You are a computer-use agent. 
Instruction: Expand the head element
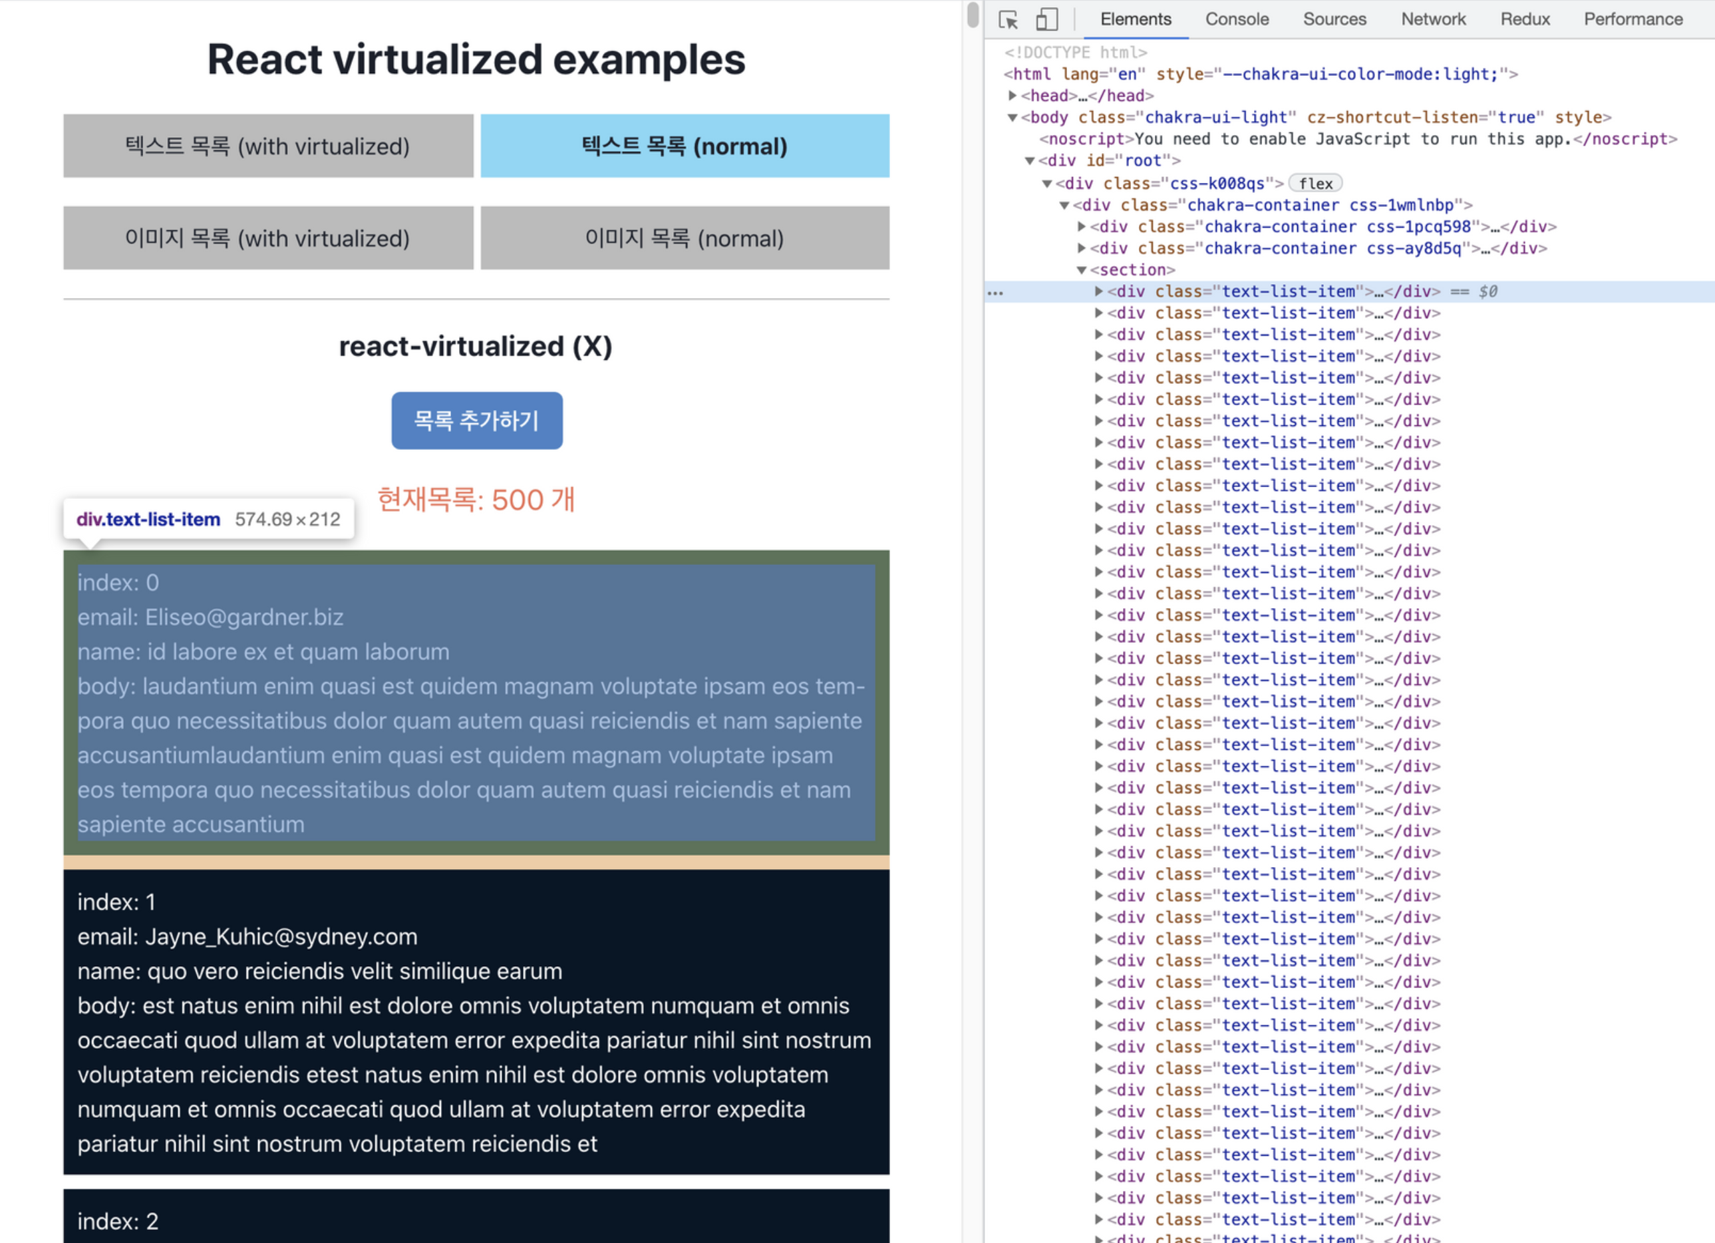[x=1013, y=95]
